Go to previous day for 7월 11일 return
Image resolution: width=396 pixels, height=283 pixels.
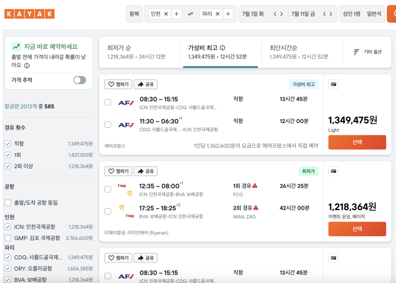coord(324,14)
